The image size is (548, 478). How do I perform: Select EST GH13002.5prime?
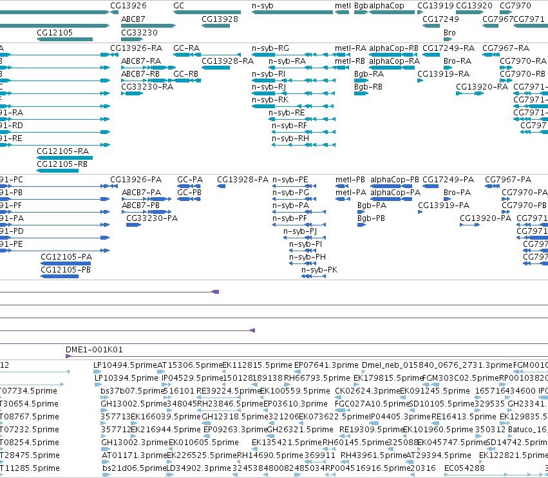tap(134, 403)
